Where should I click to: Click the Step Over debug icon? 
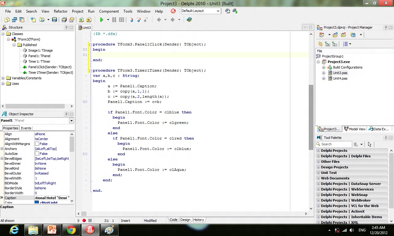139,20
